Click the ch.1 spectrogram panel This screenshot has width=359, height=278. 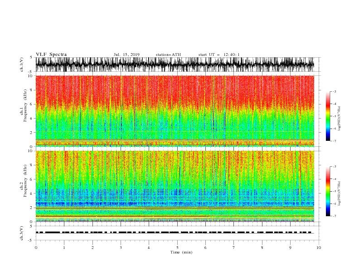point(175,111)
